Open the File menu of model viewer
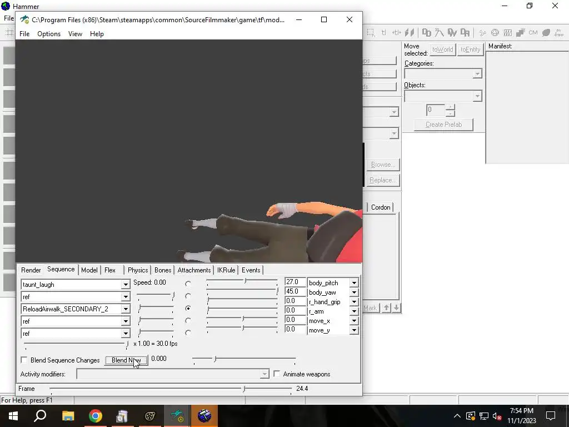Screen dimensions: 569x427 pos(24,34)
